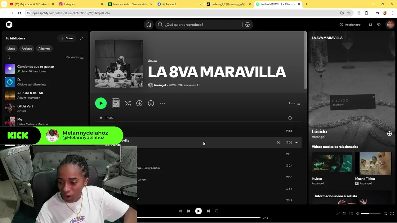Reload the page in the browser
Screen dimensions: 397x223
click(19, 13)
